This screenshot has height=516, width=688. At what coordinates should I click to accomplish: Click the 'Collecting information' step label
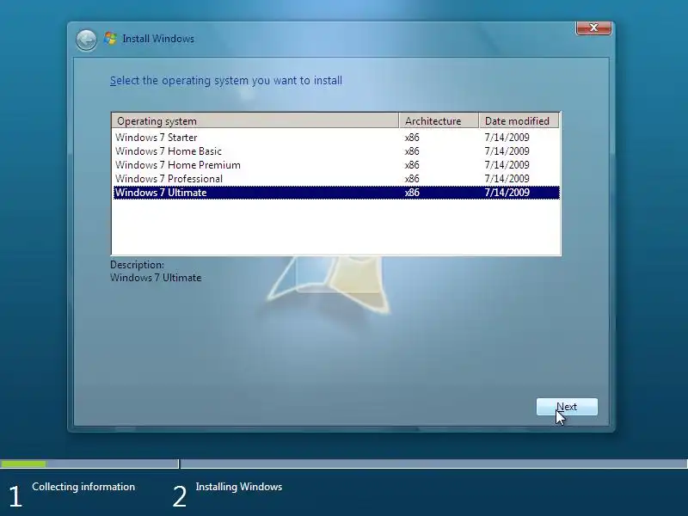[83, 487]
